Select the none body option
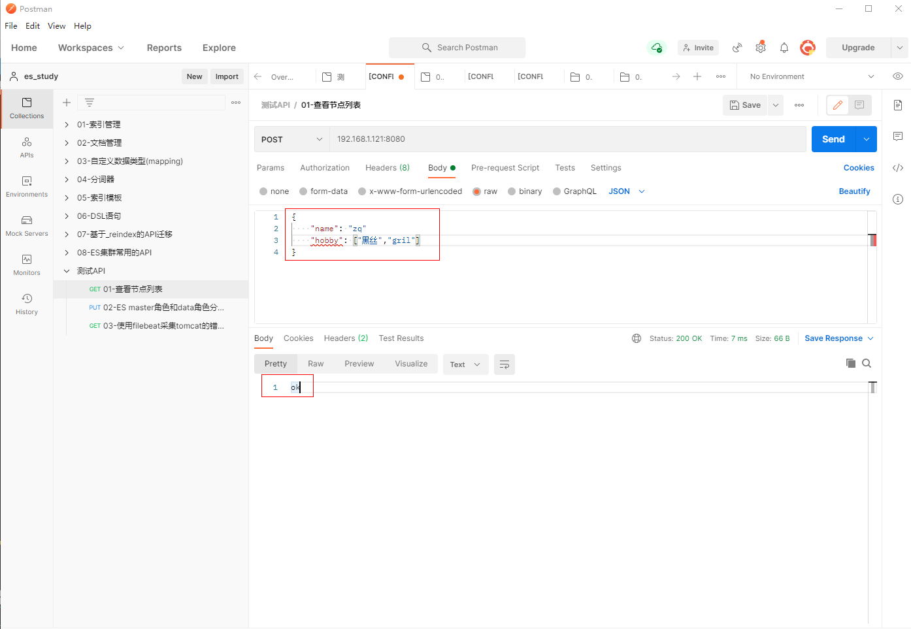 [x=263, y=191]
